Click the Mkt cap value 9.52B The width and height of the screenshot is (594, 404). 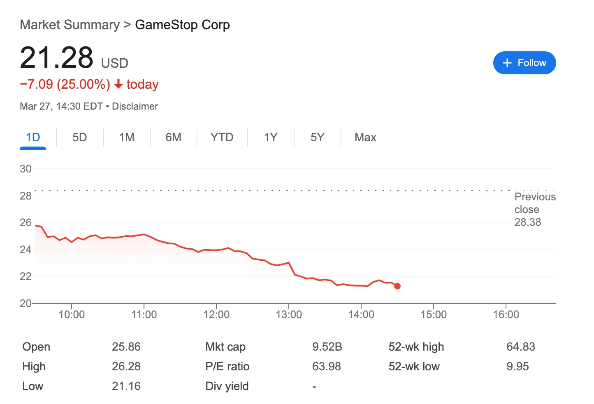click(x=327, y=347)
